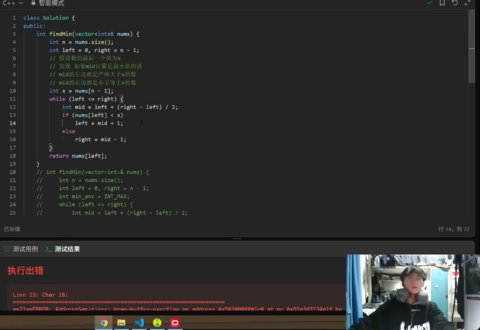
Task: Click the 执行出错 error heading
Action: coord(25,270)
